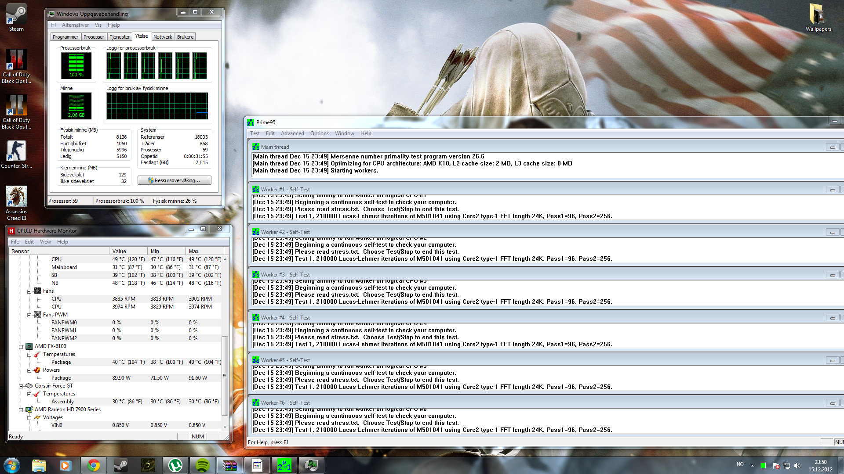The height and width of the screenshot is (474, 844).
Task: Click the Show desktop button
Action: point(841,465)
